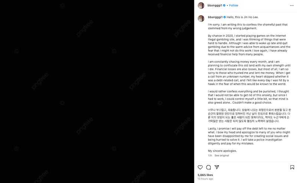Follow the bbangggi1 account
The image size is (297, 183).
pos(234,6)
